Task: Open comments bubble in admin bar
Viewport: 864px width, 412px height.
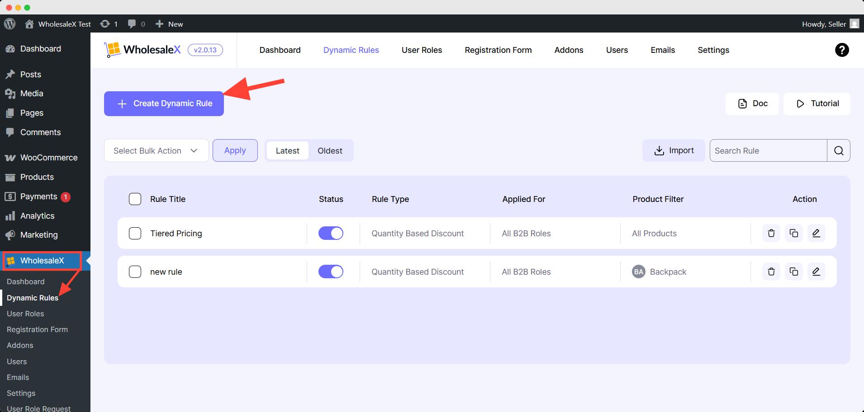Action: 136,24
